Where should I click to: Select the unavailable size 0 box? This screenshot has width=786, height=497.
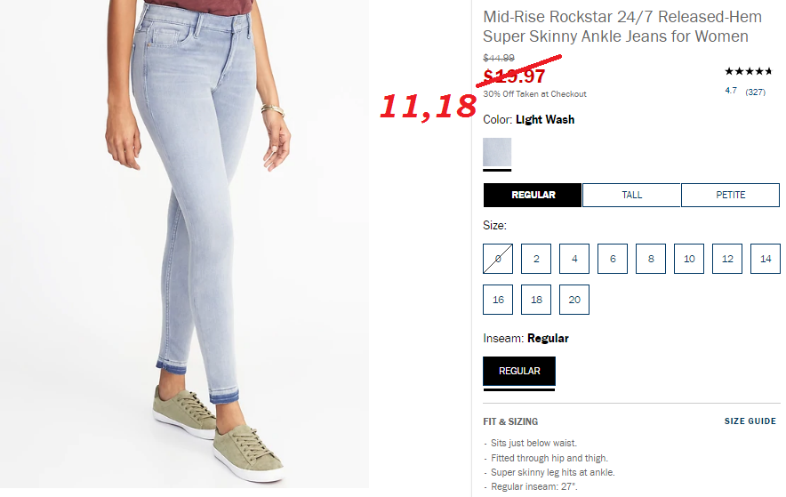pos(498,259)
